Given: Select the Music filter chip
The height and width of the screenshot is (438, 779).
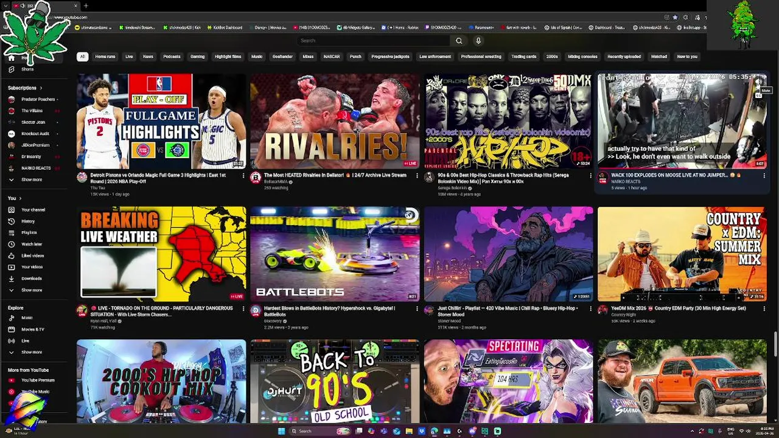Looking at the screenshot, I should [257, 57].
